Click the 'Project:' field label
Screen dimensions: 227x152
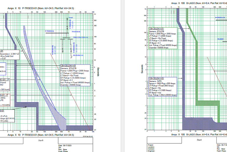coord(150,145)
